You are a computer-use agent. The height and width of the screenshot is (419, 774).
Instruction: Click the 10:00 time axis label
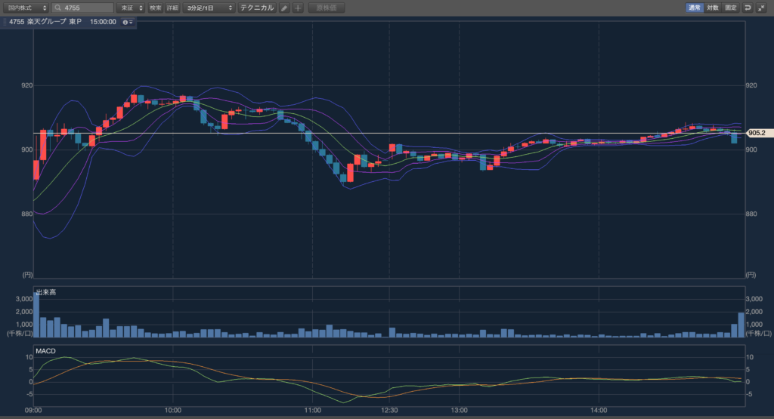(x=173, y=410)
